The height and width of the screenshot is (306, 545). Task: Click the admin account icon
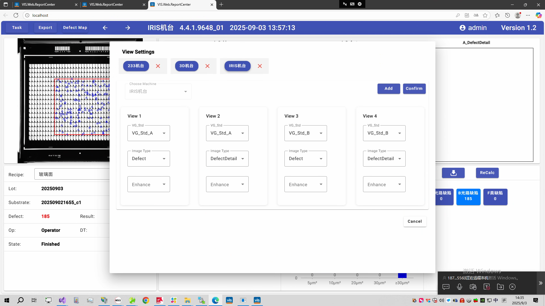462,28
